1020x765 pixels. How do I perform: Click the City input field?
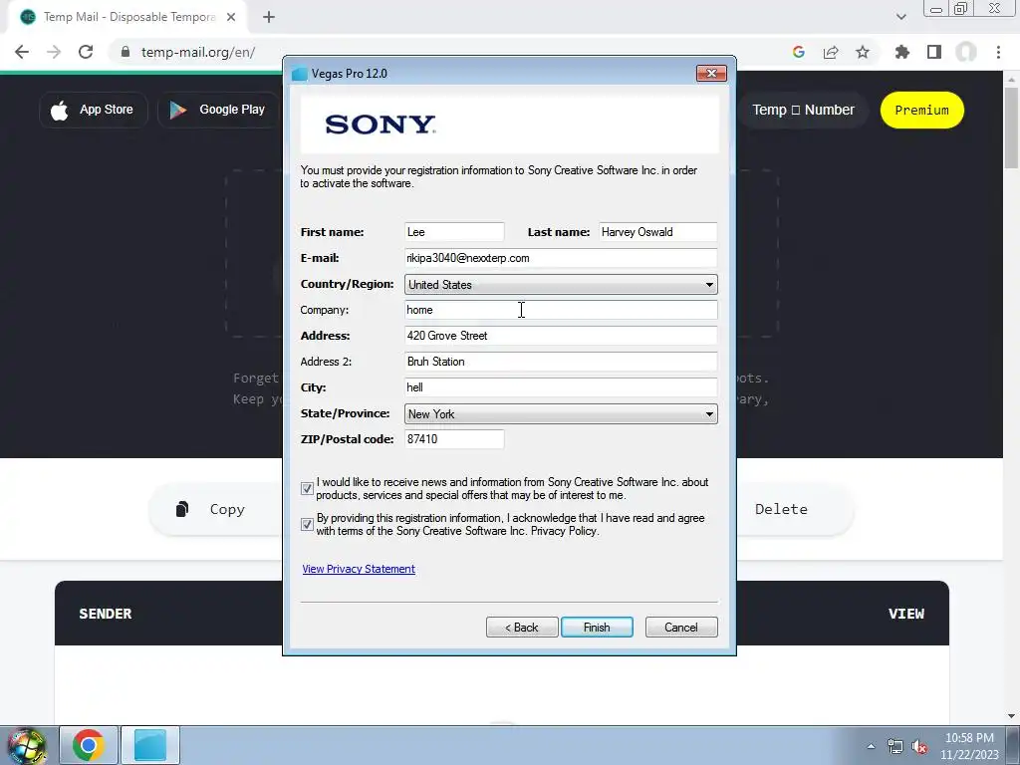coord(561,387)
